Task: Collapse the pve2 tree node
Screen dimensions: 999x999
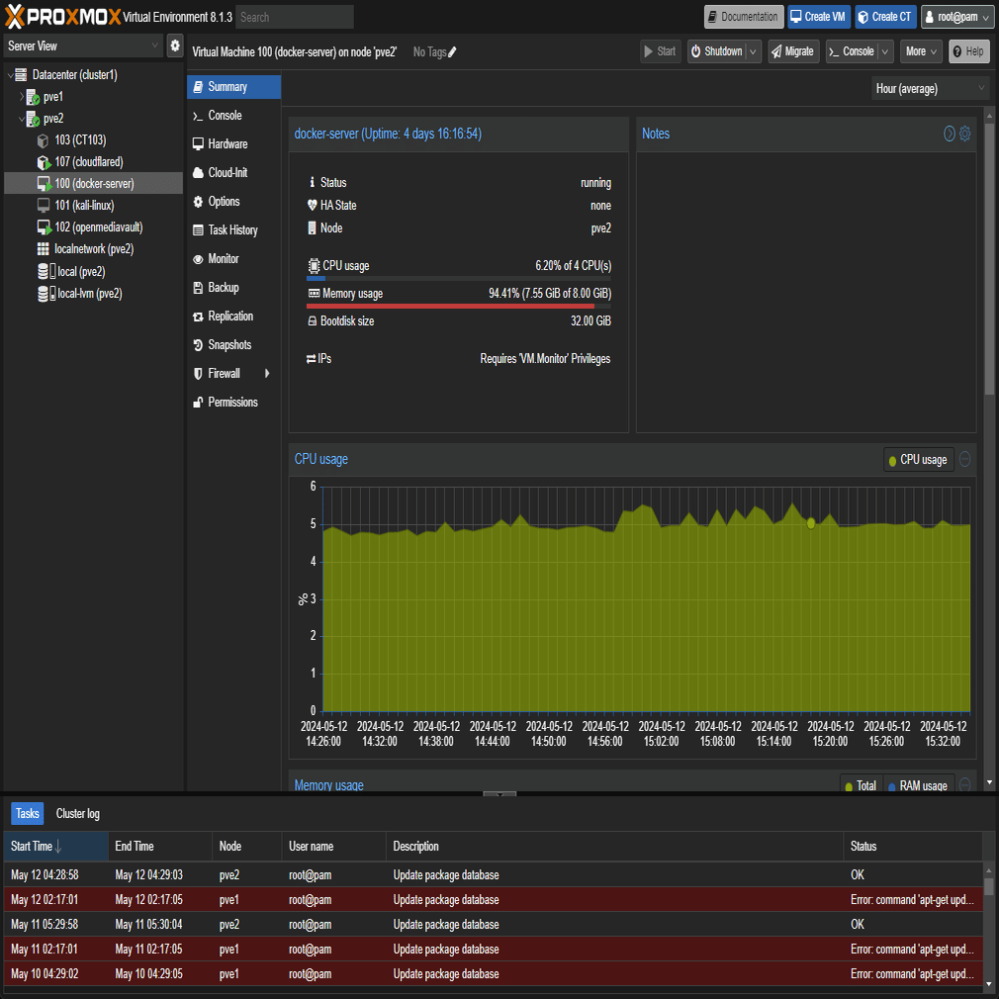Action: pos(21,119)
